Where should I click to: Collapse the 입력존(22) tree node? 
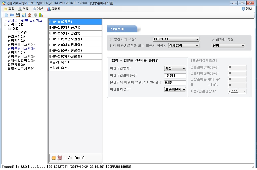5,25
